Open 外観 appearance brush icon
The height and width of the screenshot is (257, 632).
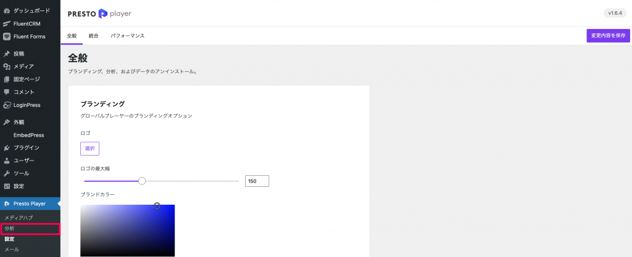pyautogui.click(x=6, y=122)
